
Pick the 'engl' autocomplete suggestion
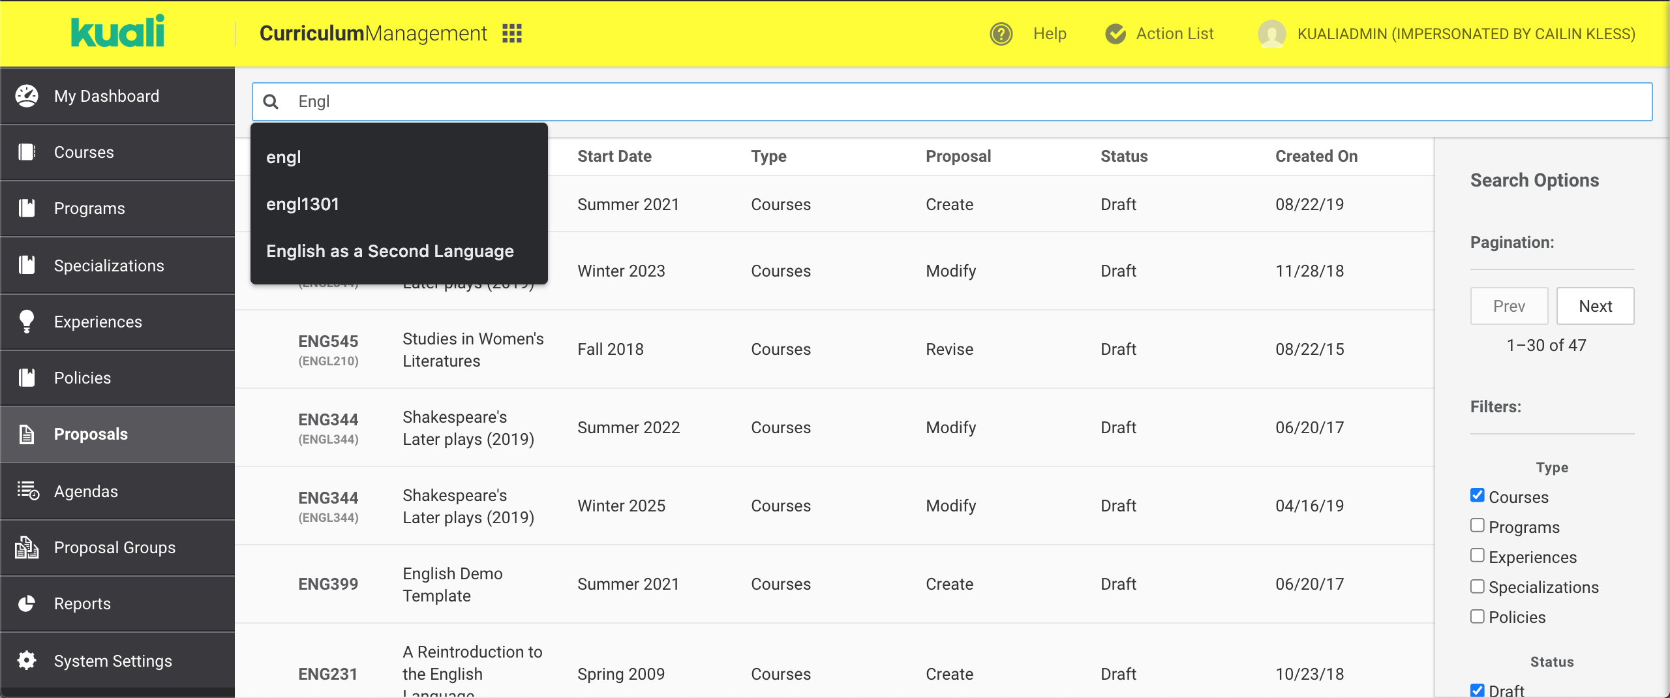point(284,157)
